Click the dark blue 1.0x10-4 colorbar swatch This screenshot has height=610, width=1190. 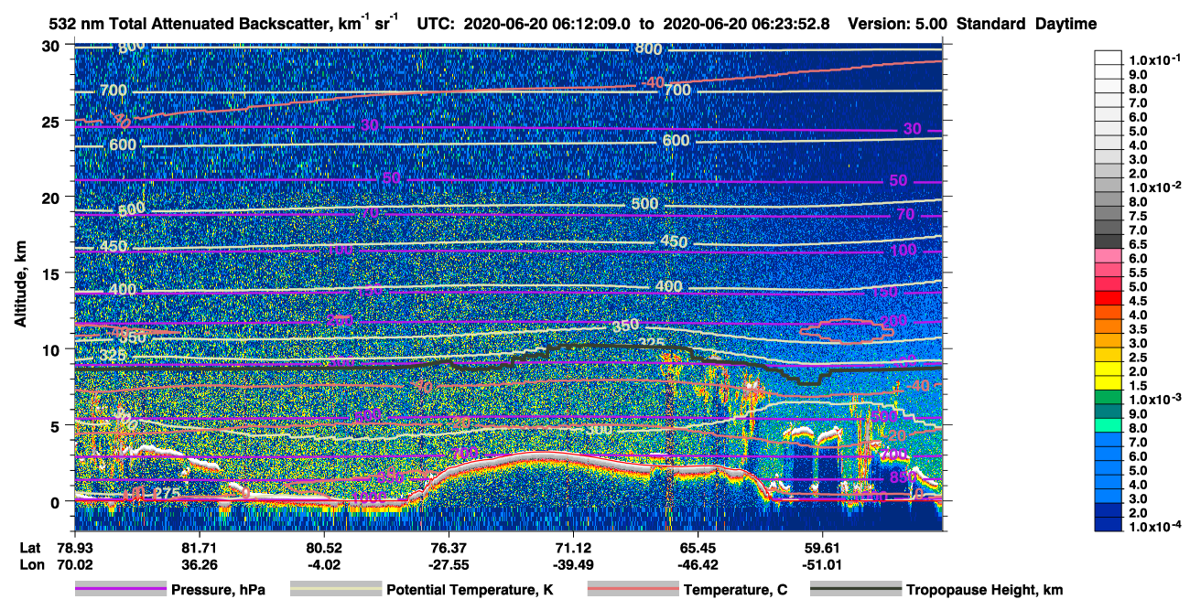click(1109, 525)
